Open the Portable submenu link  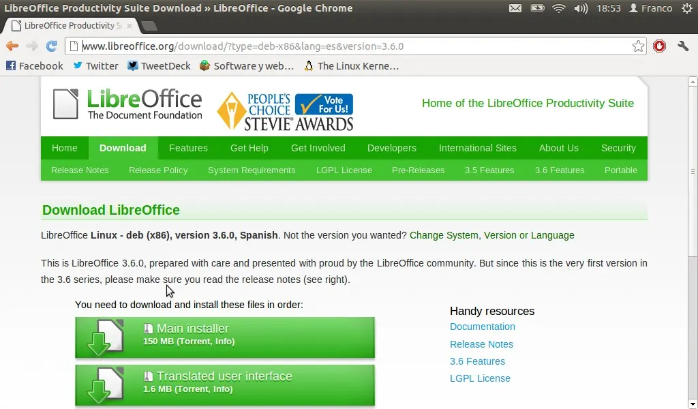tap(620, 170)
